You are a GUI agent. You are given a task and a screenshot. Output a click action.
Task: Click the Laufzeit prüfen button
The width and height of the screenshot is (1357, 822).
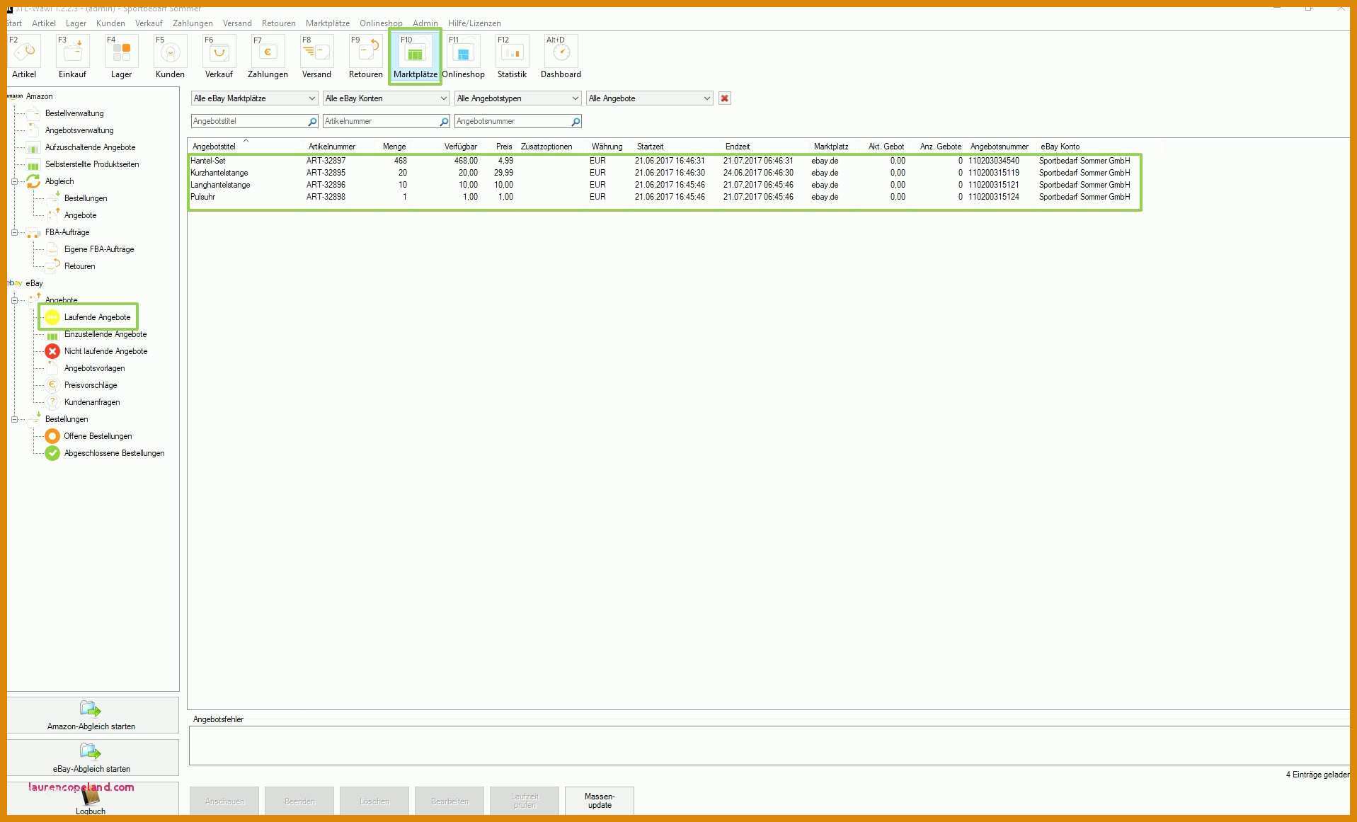(525, 801)
